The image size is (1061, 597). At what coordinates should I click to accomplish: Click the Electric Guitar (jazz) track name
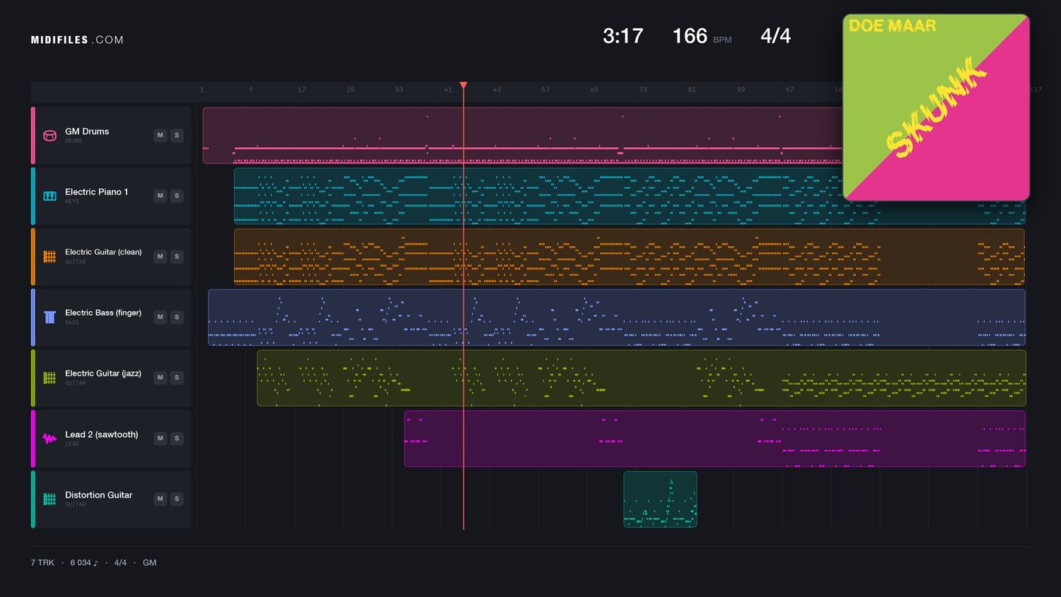103,373
